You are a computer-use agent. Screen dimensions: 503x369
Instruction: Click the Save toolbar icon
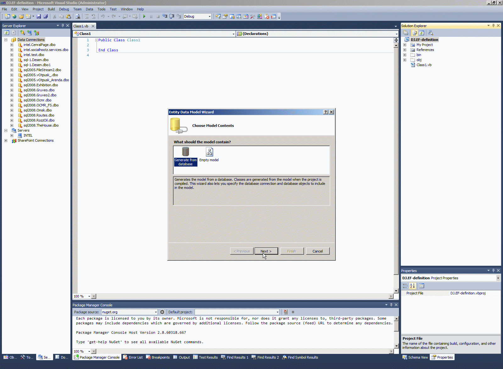(39, 16)
